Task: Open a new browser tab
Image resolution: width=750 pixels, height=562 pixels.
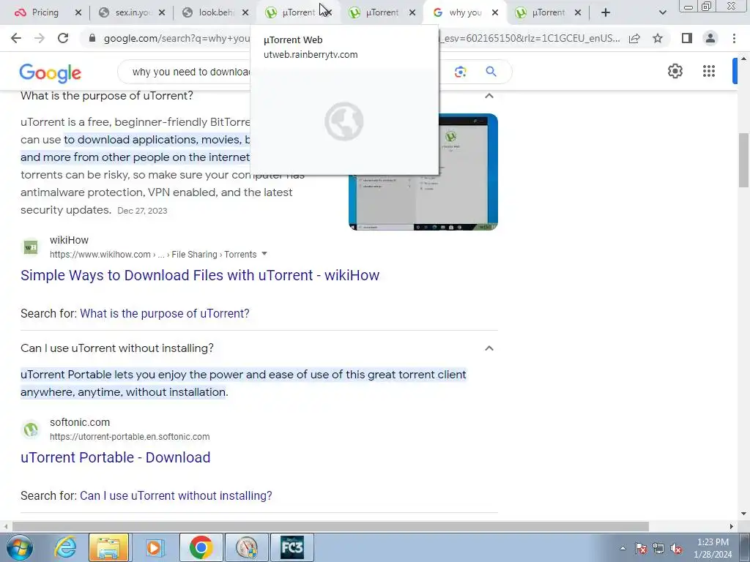Action: [x=606, y=12]
